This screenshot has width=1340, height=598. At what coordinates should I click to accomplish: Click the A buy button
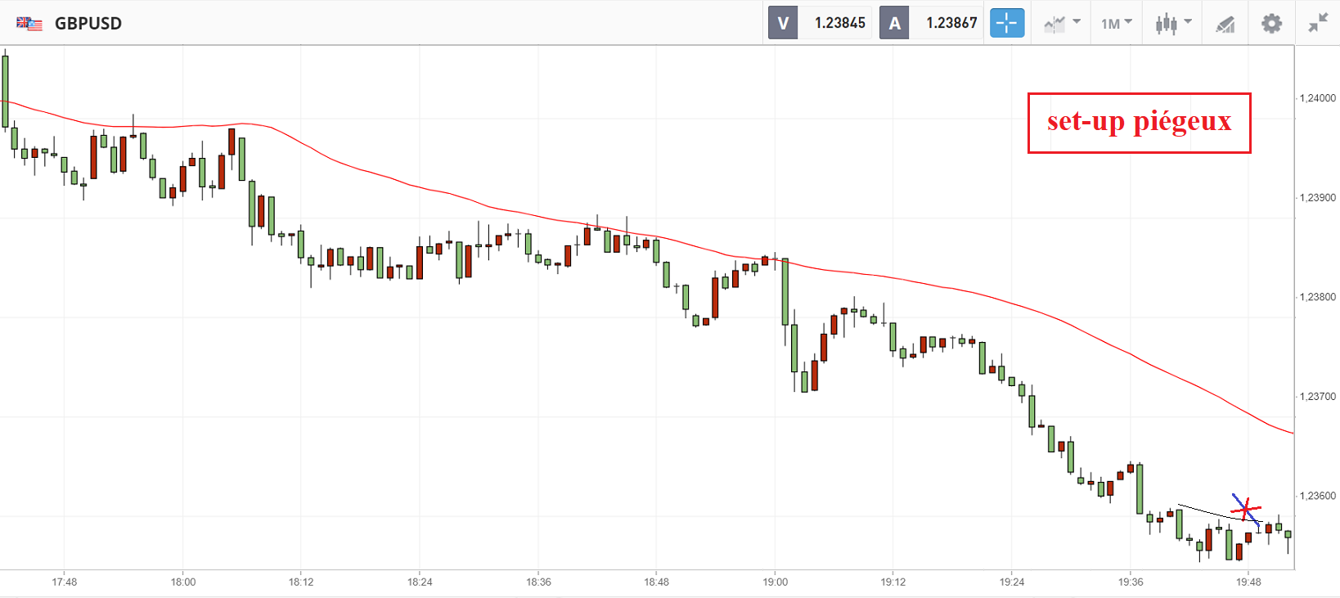(894, 23)
